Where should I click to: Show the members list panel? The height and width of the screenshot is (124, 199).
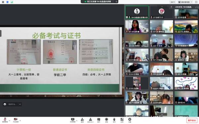coord(91,120)
